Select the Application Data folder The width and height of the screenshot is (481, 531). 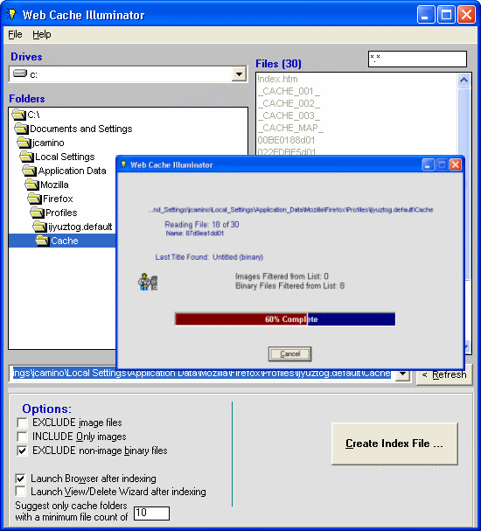(72, 171)
